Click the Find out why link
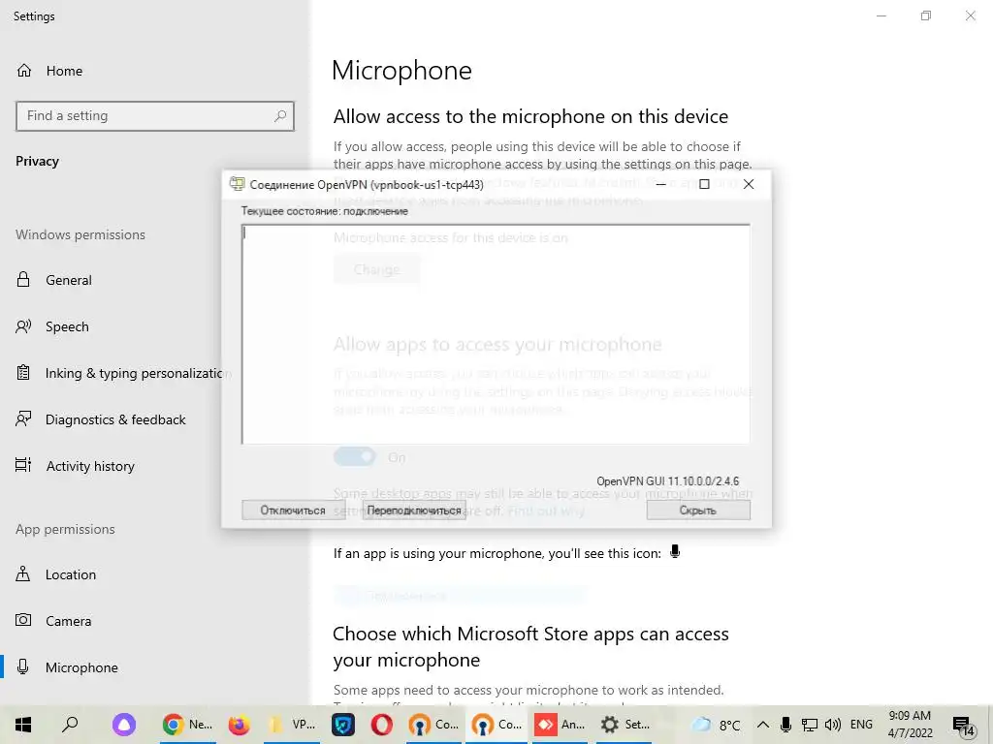 coord(546,511)
